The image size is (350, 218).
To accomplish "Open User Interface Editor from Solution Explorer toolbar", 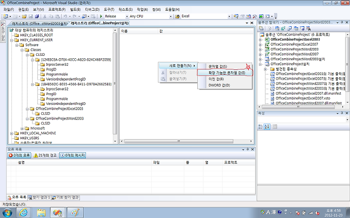I will pyautogui.click(x=296, y=28).
